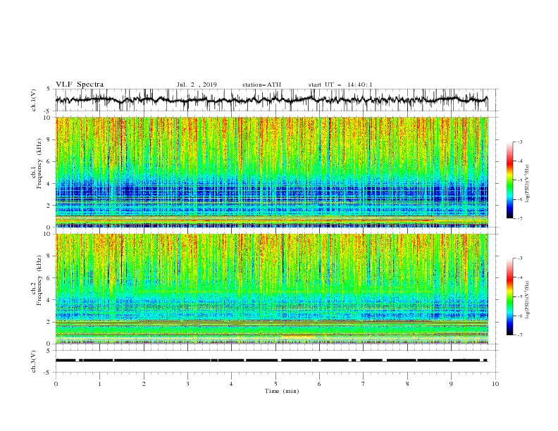Click the lower ch.2 PSD colorbar
Screen dimensions: 558x431
click(509, 296)
